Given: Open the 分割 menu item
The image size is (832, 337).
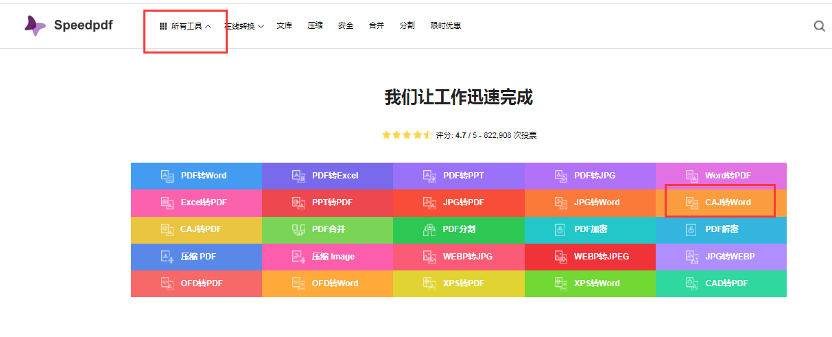Looking at the screenshot, I should (407, 25).
